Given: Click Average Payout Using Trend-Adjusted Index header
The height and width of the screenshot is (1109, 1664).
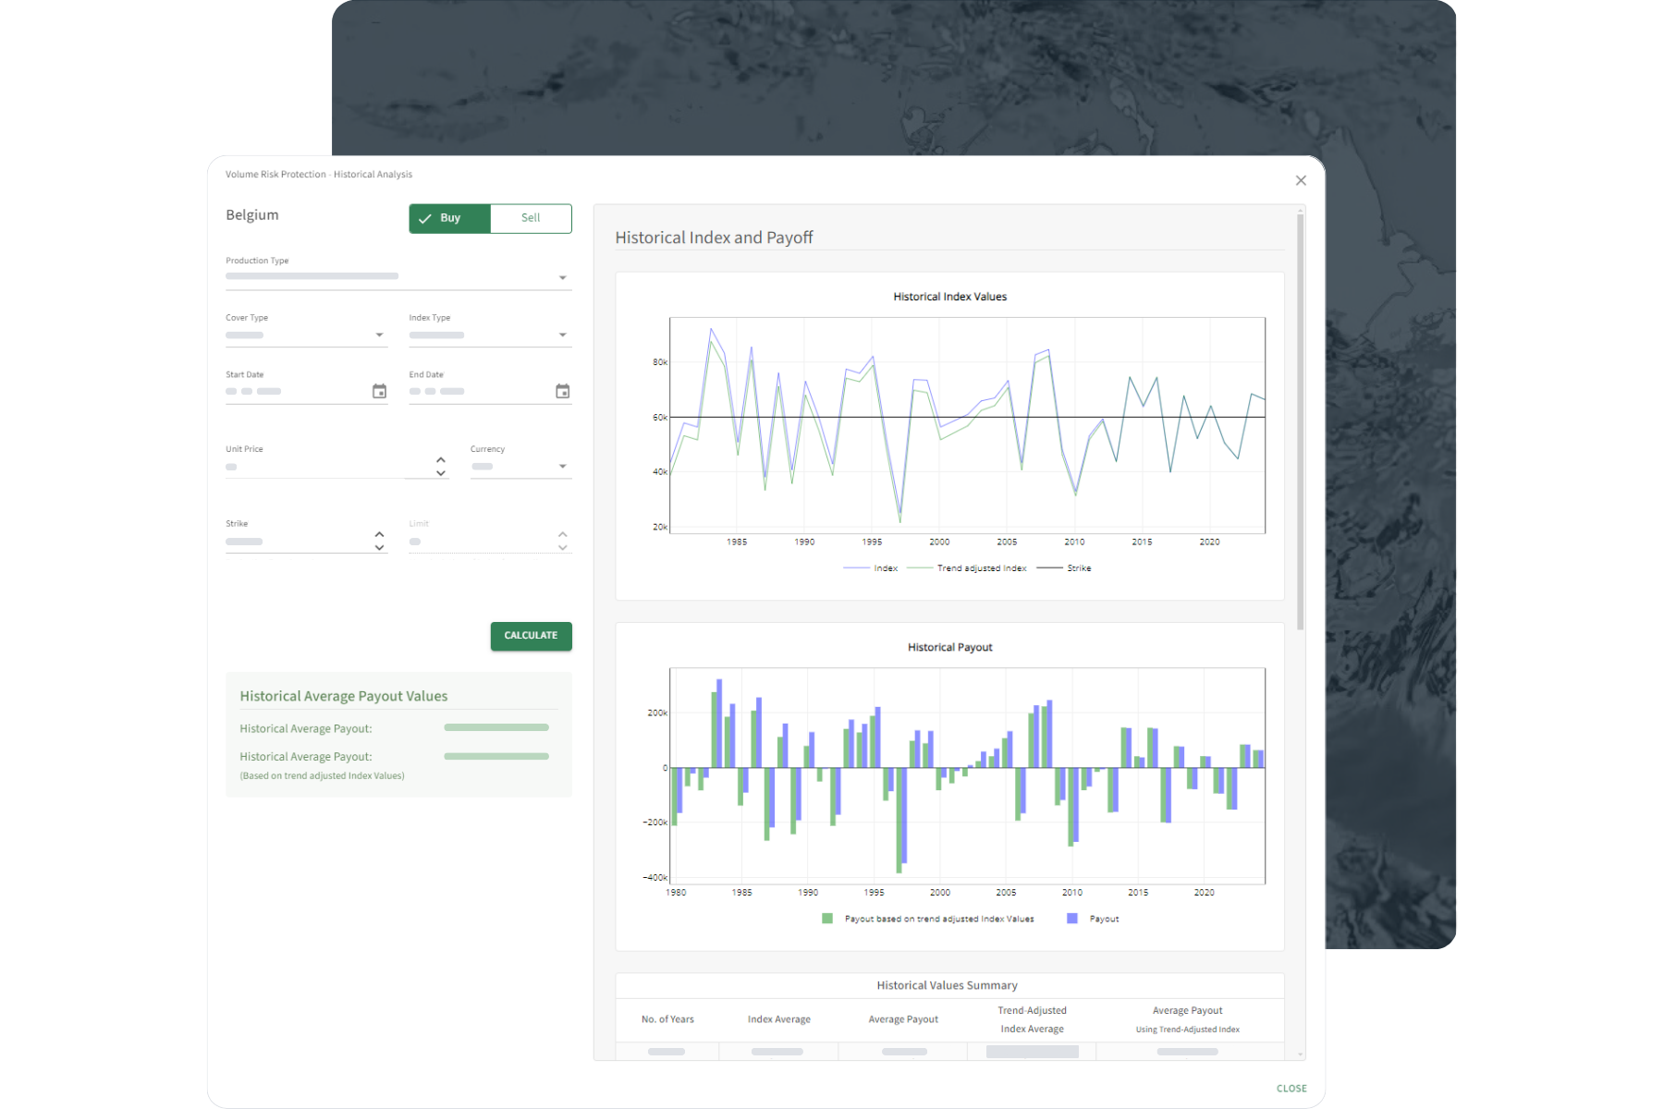Looking at the screenshot, I should (1188, 1019).
